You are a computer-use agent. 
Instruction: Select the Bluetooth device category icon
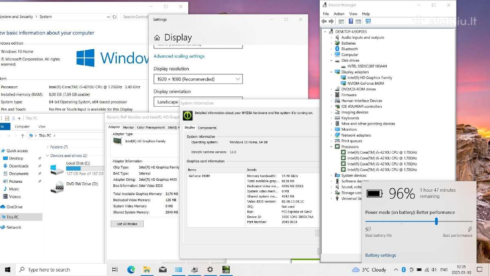point(337,49)
